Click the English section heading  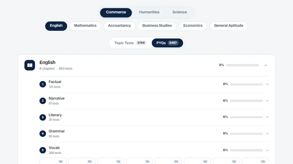click(x=48, y=62)
